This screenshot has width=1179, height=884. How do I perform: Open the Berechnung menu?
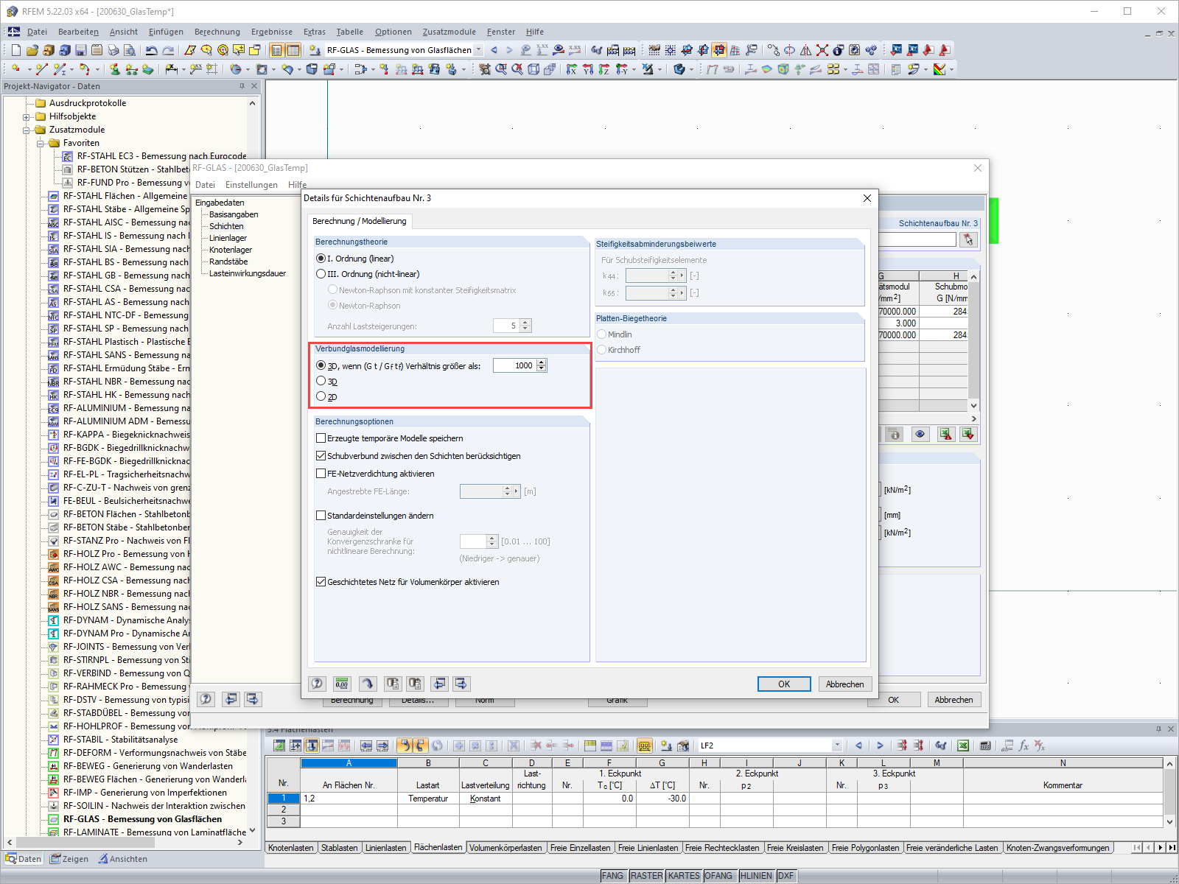coord(217,32)
